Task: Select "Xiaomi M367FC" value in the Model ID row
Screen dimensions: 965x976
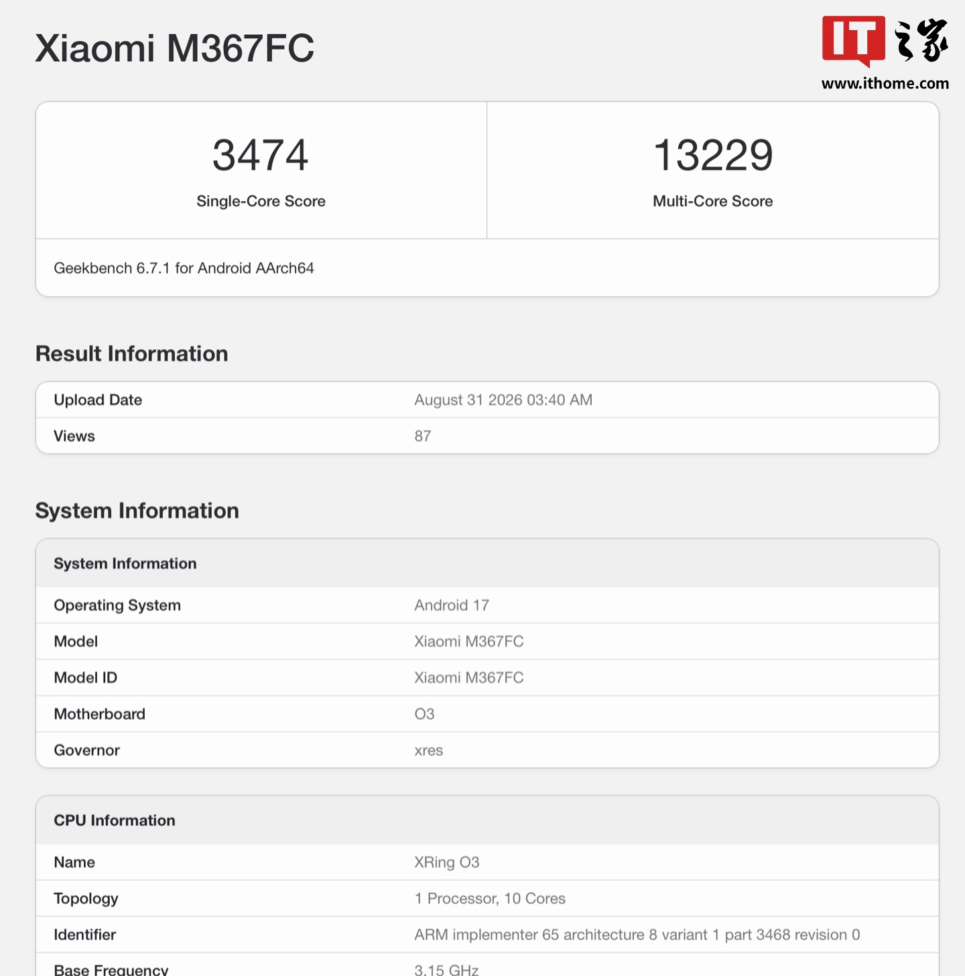Action: pos(469,678)
